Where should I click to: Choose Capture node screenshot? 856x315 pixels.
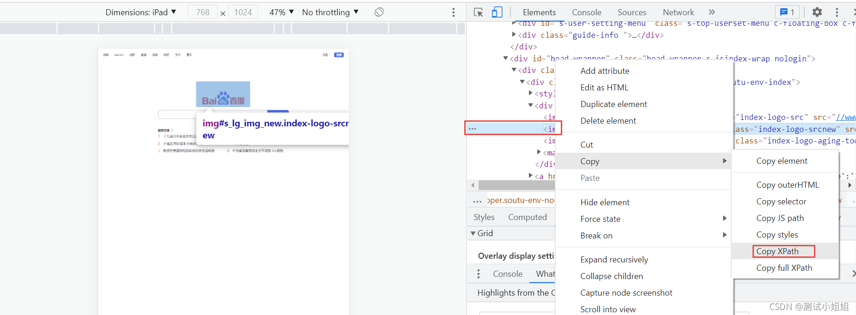(644, 293)
